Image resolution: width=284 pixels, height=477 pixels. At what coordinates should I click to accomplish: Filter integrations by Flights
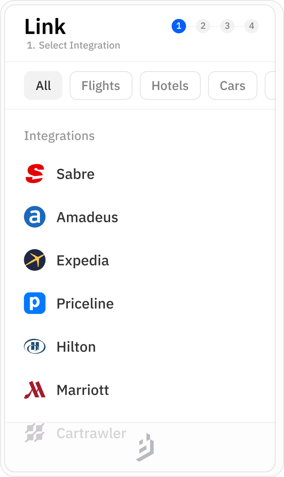101,85
